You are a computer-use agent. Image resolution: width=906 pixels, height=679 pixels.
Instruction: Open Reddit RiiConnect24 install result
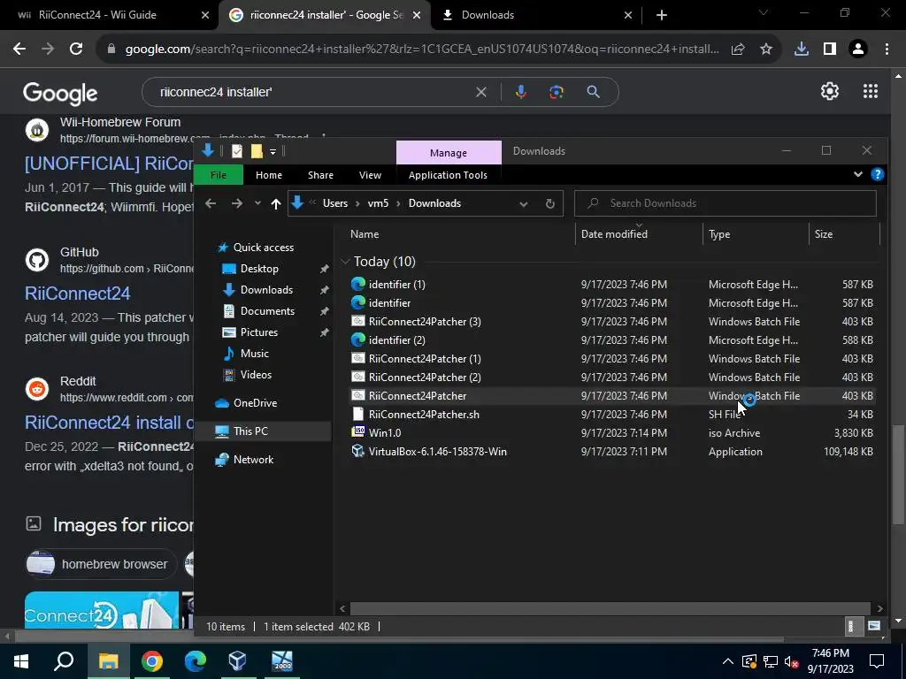click(x=109, y=423)
